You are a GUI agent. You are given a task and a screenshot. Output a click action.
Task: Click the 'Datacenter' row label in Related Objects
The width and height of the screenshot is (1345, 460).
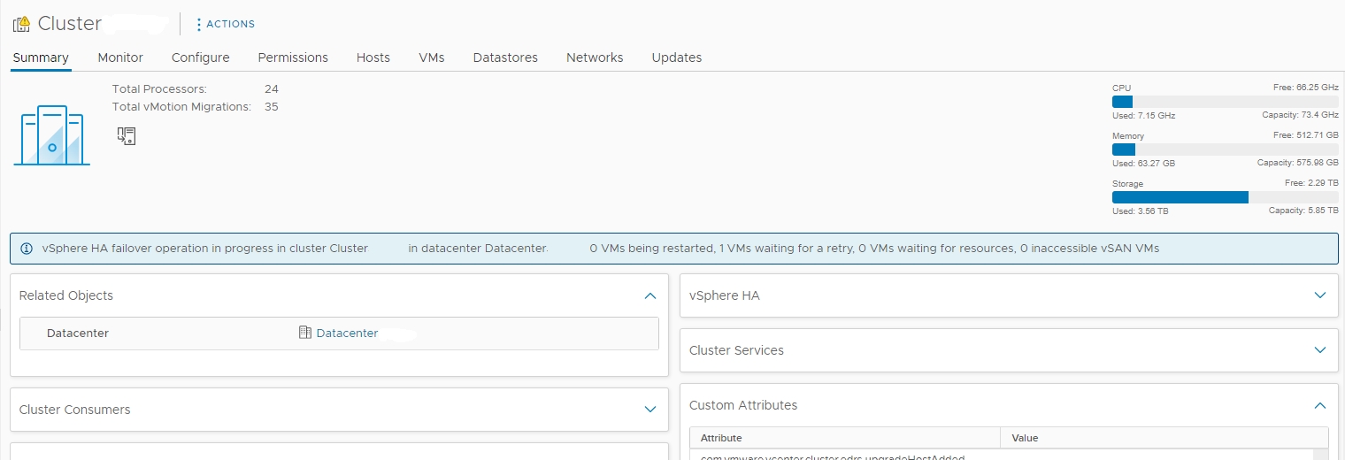[x=78, y=333]
